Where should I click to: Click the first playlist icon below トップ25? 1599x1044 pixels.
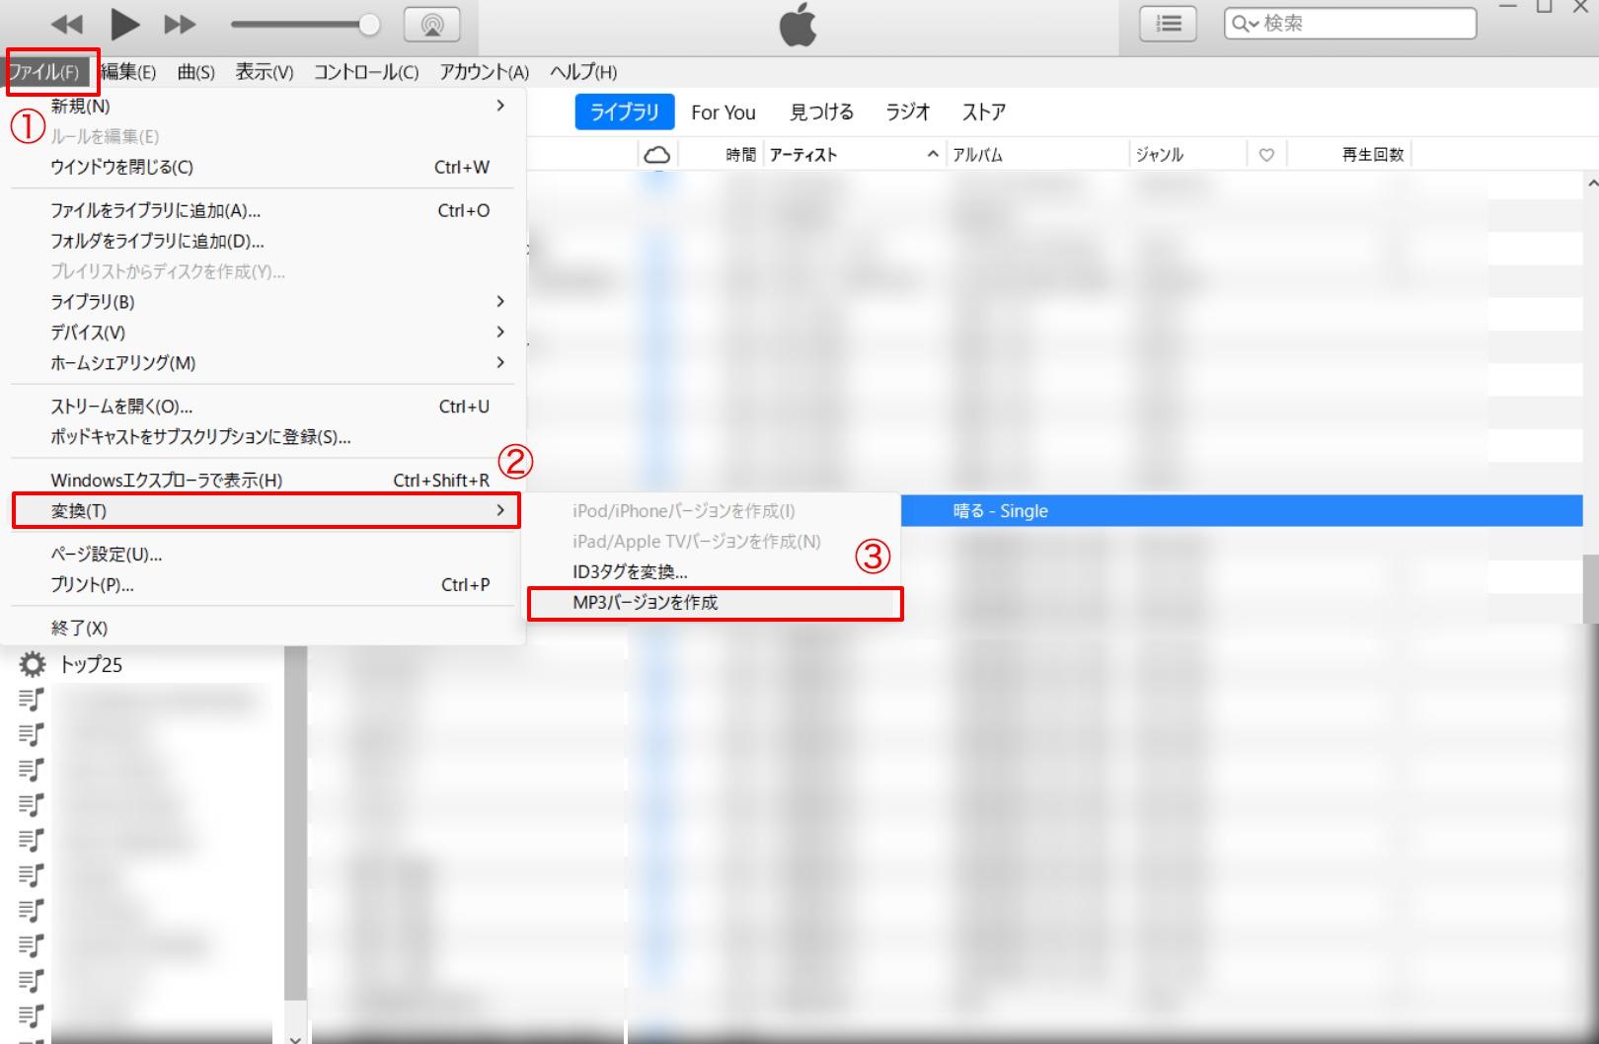[32, 699]
